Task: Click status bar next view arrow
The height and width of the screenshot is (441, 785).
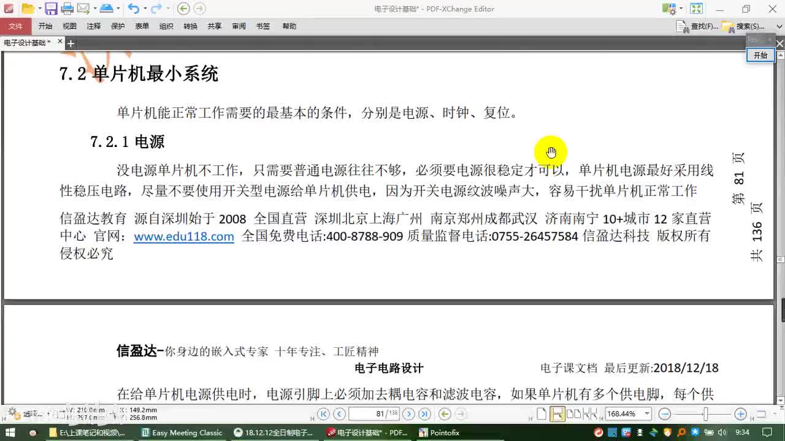Action: point(461,414)
